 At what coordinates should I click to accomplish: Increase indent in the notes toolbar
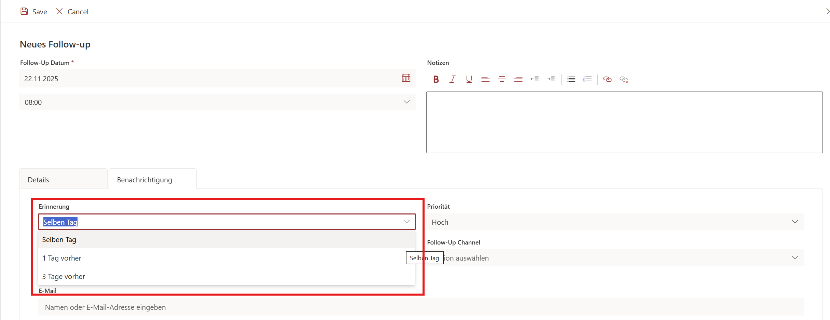tap(551, 79)
